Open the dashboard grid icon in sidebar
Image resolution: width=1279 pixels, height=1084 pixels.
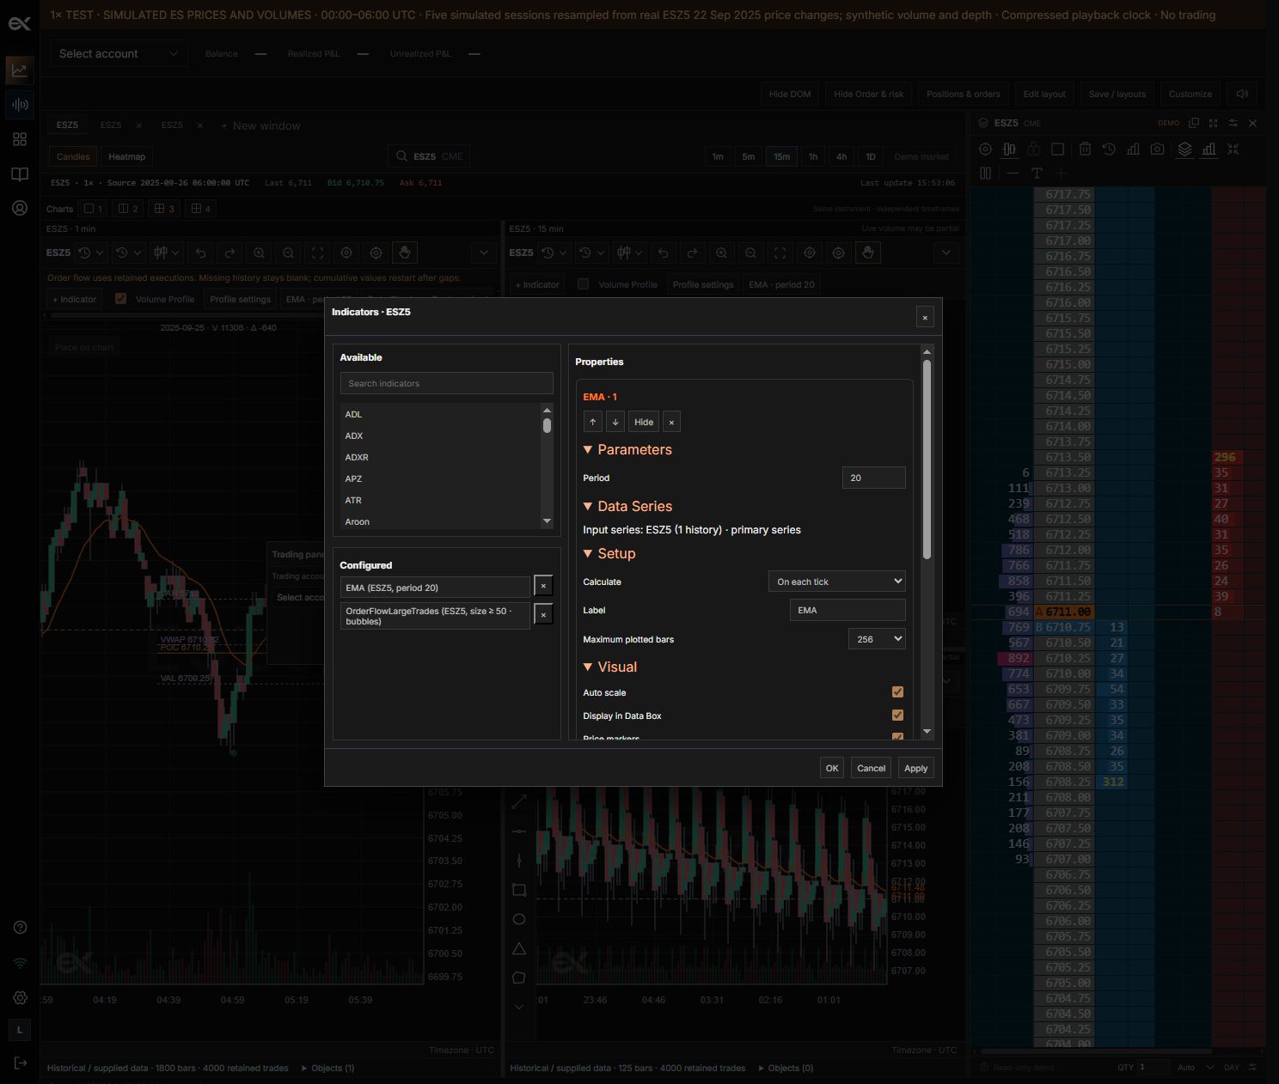coord(20,139)
